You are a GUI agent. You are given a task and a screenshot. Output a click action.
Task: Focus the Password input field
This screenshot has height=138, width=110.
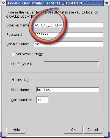68,35
